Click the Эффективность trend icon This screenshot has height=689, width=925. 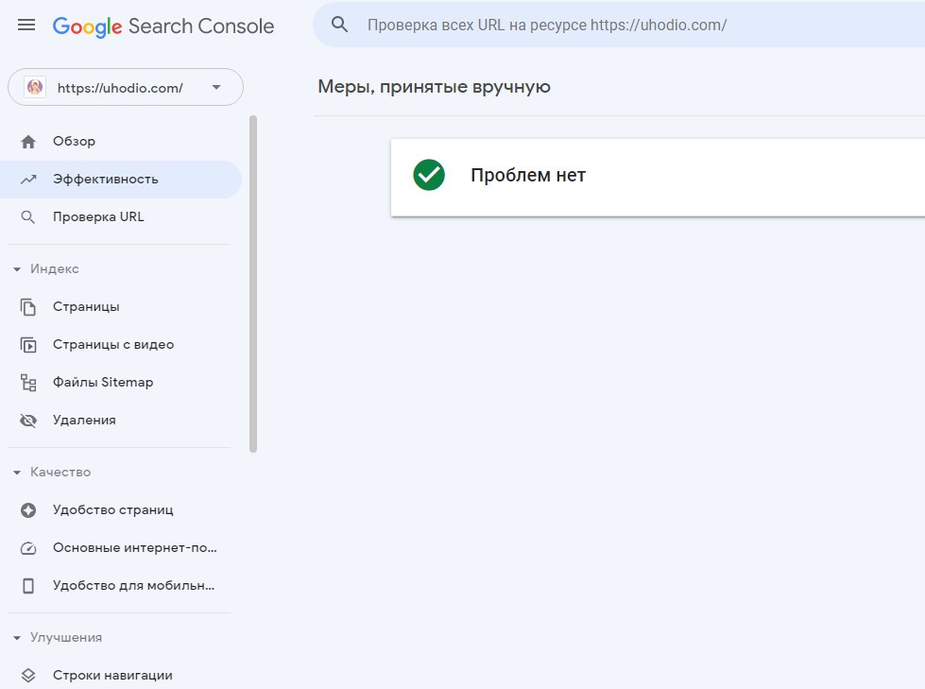28,180
